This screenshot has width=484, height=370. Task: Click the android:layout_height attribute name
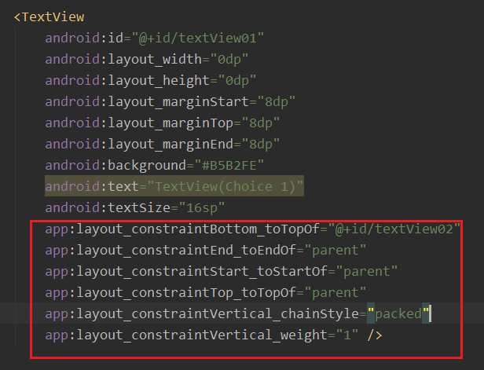[x=127, y=81]
